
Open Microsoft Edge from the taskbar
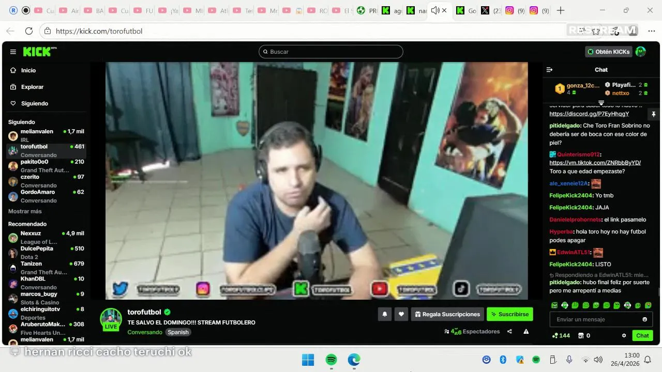354,360
